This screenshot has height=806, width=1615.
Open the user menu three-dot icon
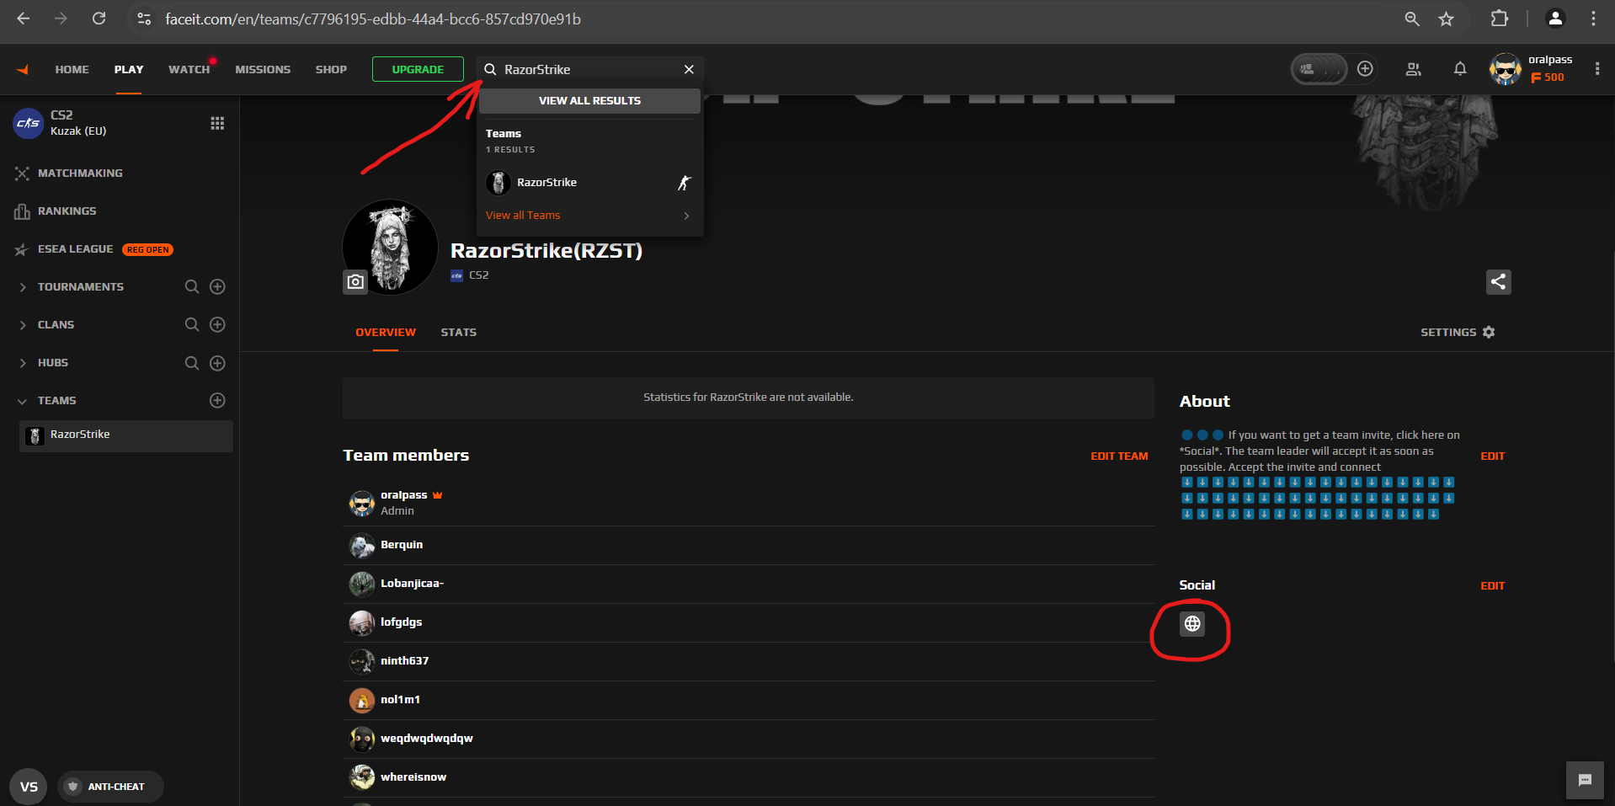coord(1596,69)
